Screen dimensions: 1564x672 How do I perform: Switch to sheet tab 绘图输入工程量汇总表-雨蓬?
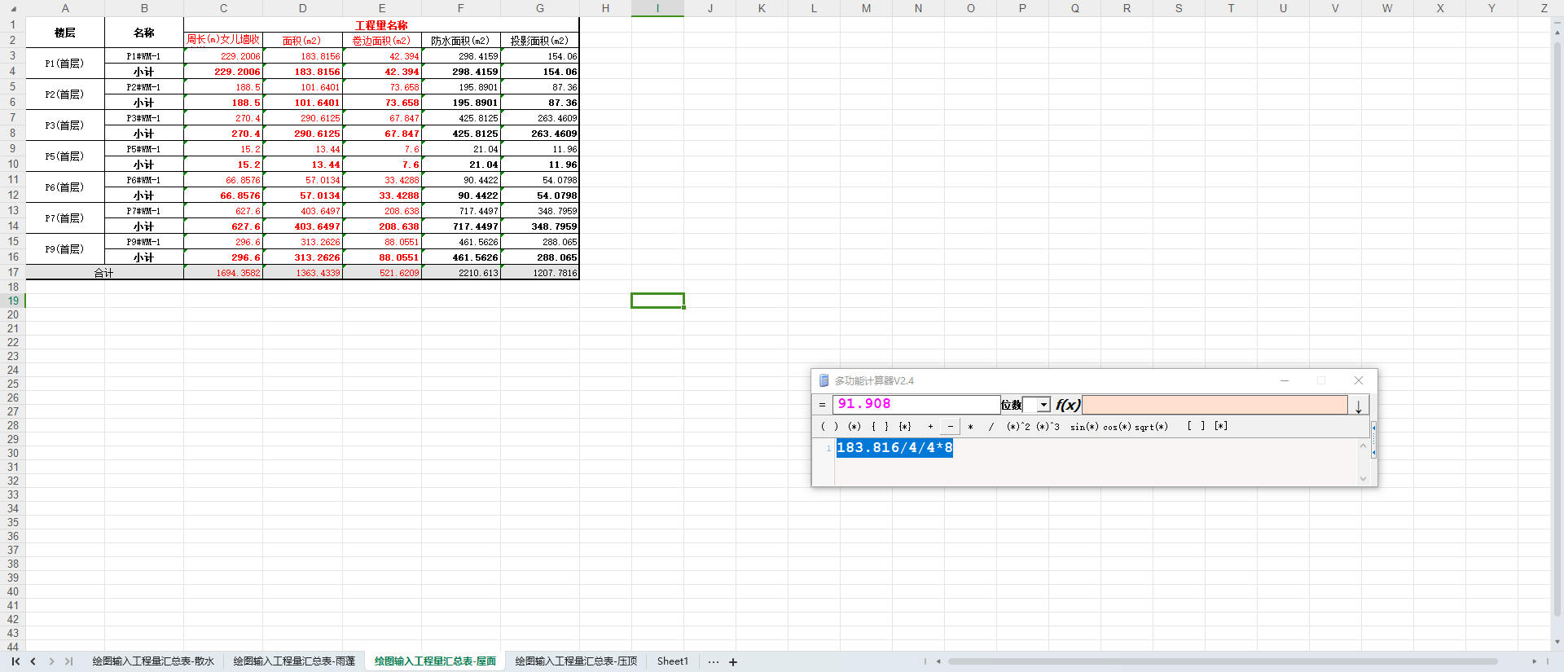tap(294, 661)
